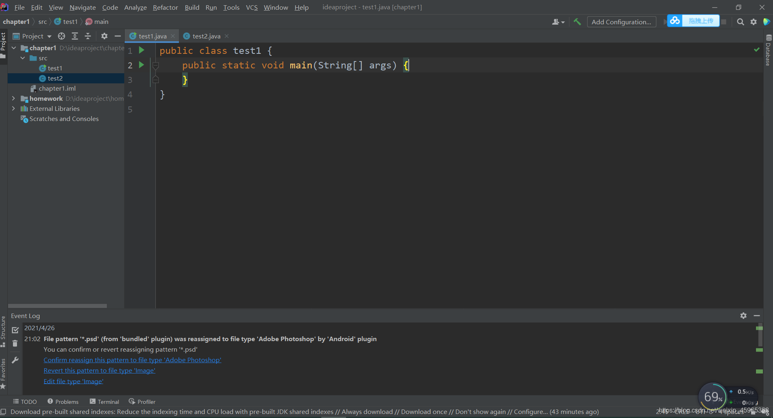The height and width of the screenshot is (418, 773).
Task: Click the Revert this pattern to Image link
Action: coord(99,371)
